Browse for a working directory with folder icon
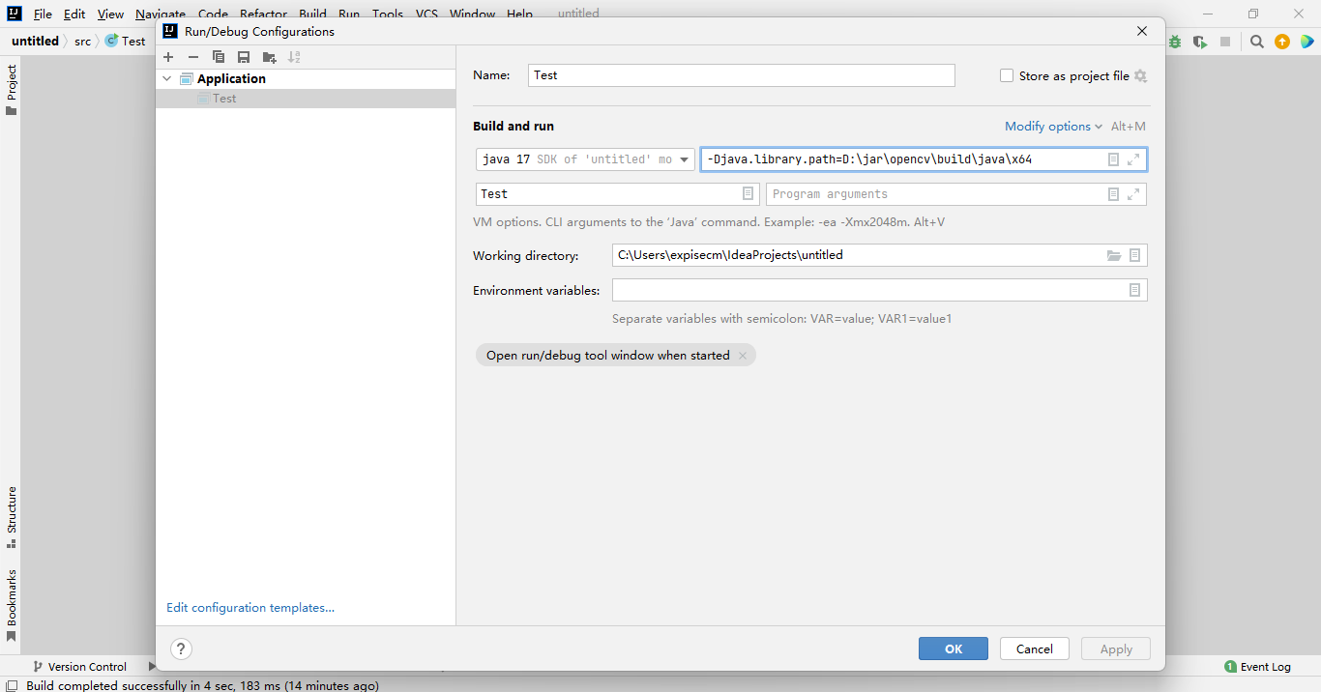Image resolution: width=1321 pixels, height=692 pixels. click(1114, 254)
